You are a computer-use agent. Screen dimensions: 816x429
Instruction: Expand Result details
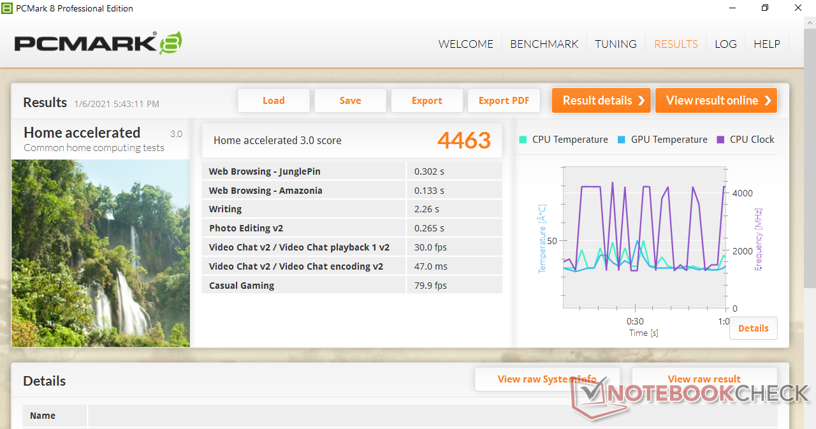pos(601,101)
